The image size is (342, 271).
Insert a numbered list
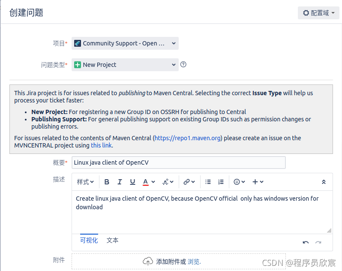tap(221, 182)
